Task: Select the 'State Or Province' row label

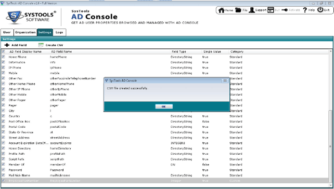Action: [21, 132]
